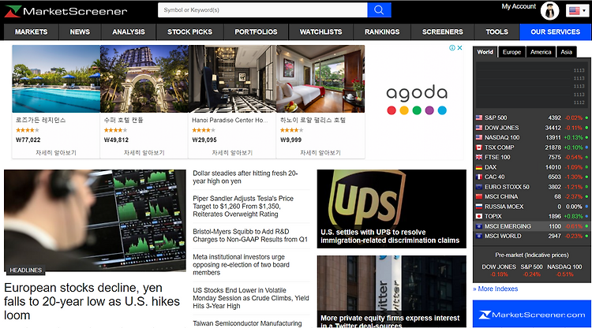Click the blue magnifier search button
The width and height of the screenshot is (592, 328).
point(379,10)
